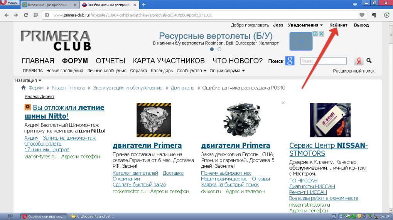Image resolution: width=393 pixels, height=220 pixels.
Task: Open Расширенный поиск link
Action: coord(353,71)
